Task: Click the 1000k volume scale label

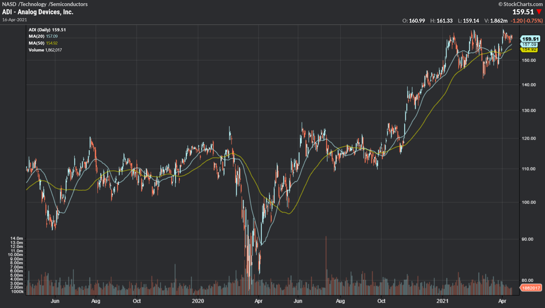Action: coord(18,292)
